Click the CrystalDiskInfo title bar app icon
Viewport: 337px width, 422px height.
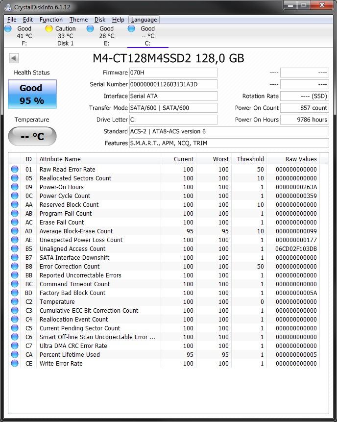(7, 7)
